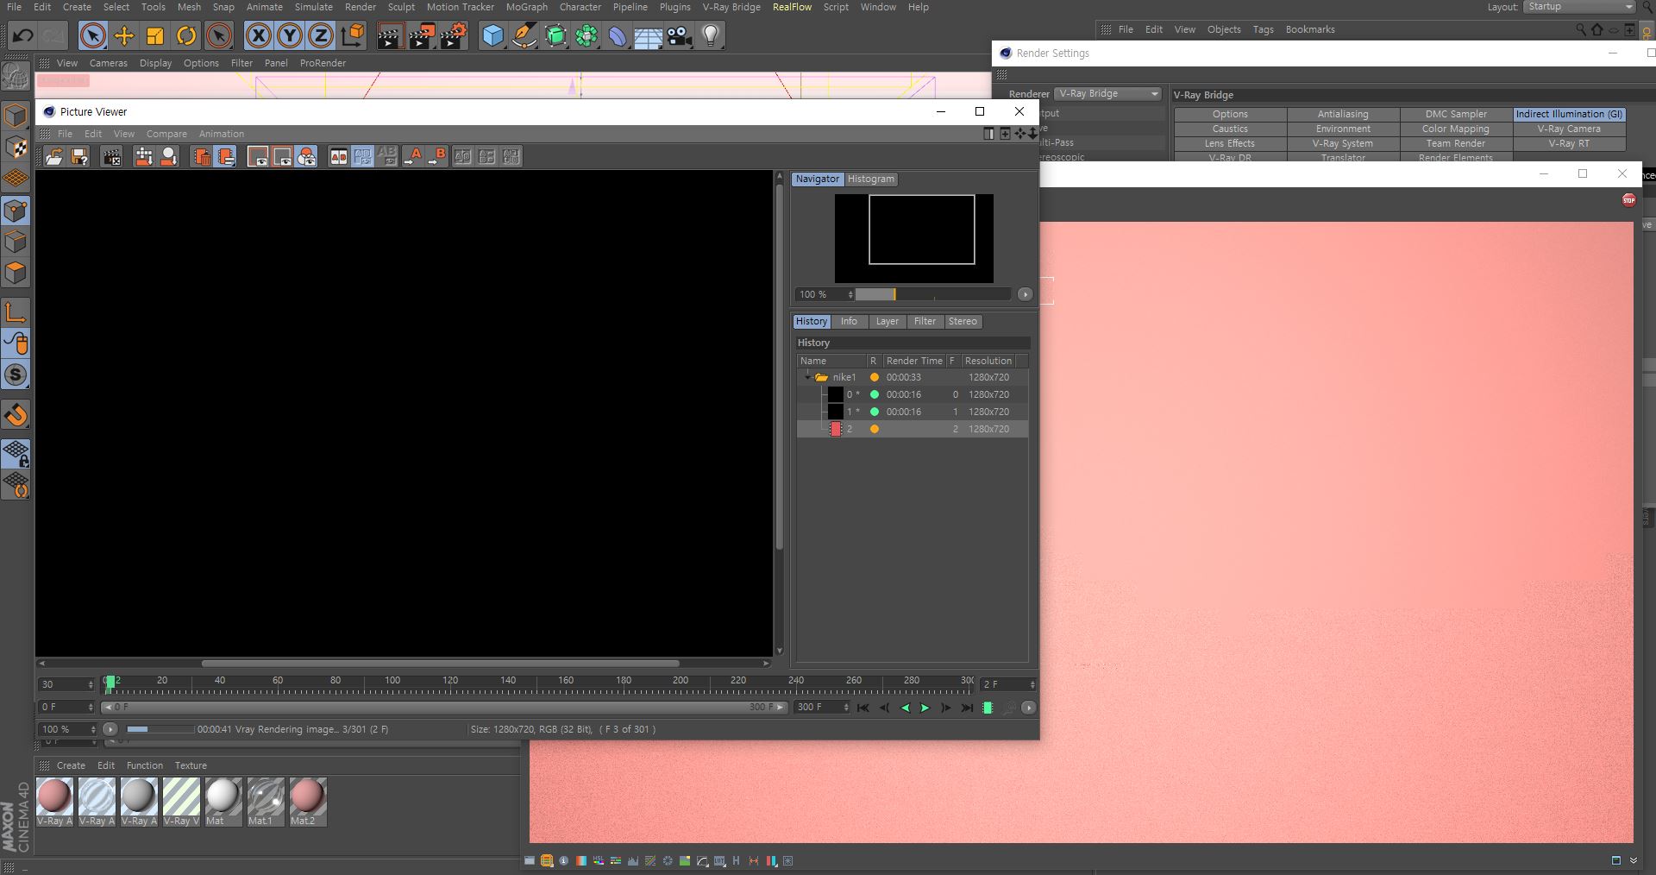Image resolution: width=1656 pixels, height=875 pixels.
Task: Toggle the Y axis lock
Action: (290, 36)
